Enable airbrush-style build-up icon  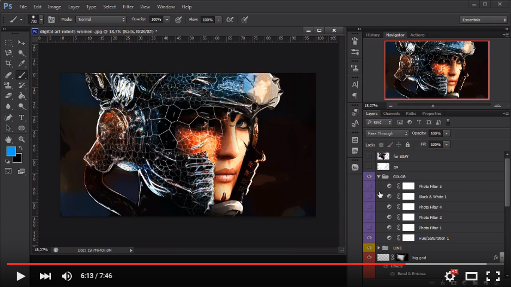[x=230, y=20]
